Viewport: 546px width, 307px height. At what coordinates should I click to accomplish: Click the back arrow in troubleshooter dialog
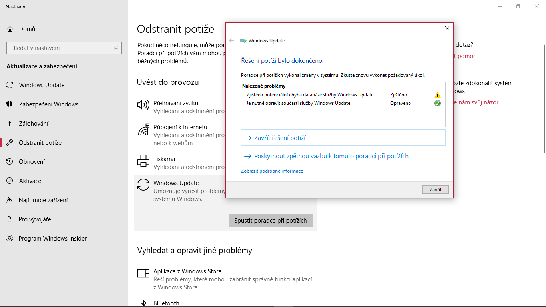point(231,41)
